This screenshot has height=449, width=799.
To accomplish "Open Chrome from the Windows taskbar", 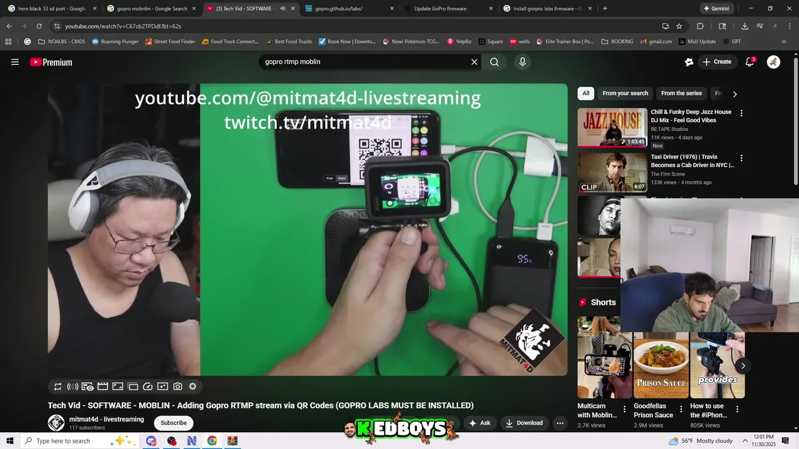I will tap(212, 441).
